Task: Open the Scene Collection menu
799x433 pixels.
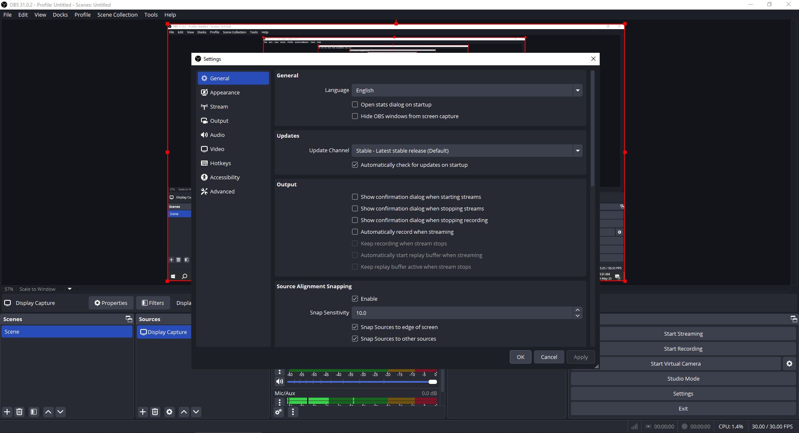Action: click(x=117, y=15)
